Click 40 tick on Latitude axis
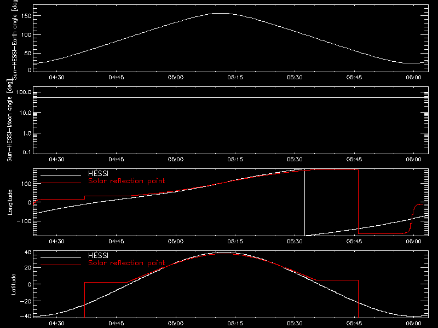 coord(28,253)
